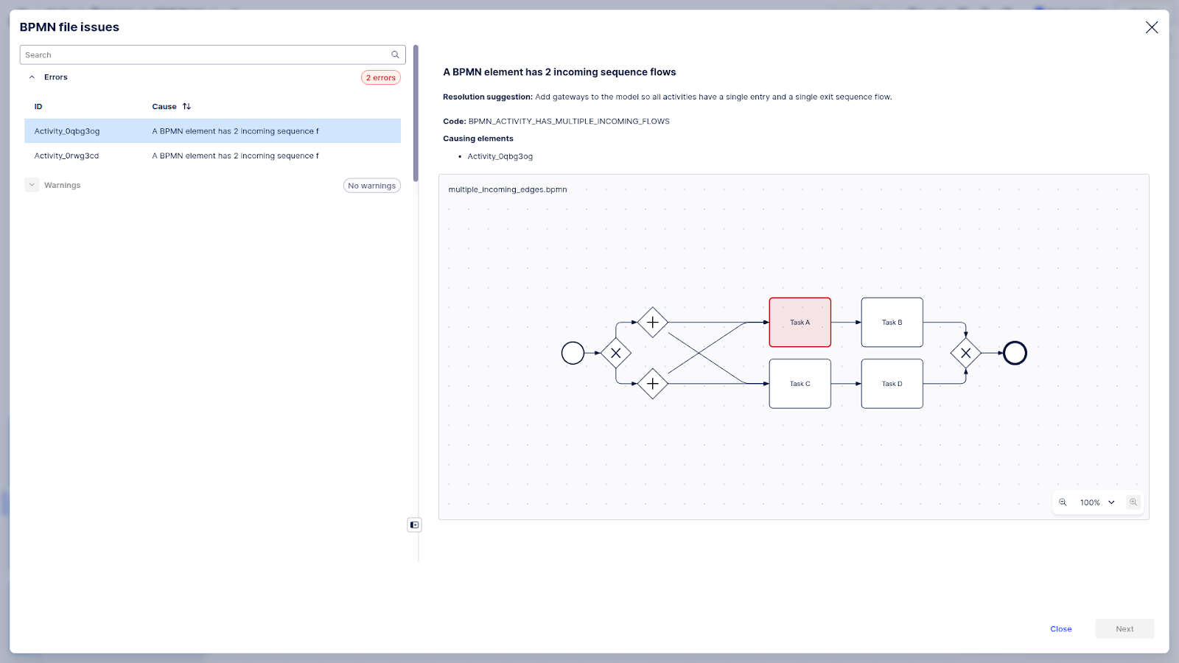Collapse the left issues panel
Image resolution: width=1179 pixels, height=663 pixels.
point(414,525)
